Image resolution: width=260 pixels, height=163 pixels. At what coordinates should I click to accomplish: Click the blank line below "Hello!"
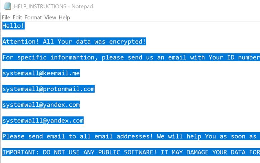[67, 34]
